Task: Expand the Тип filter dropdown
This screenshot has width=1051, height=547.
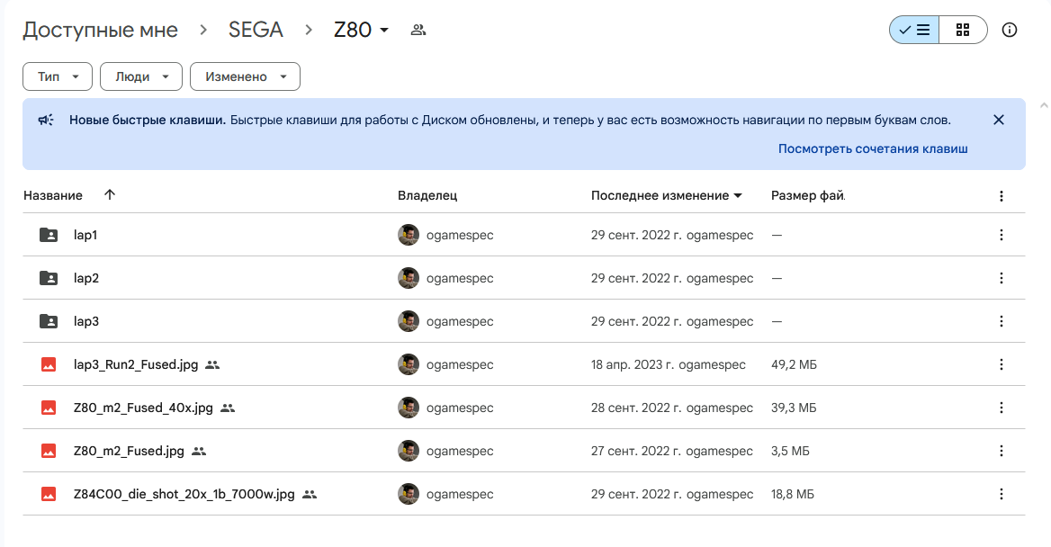Action: click(x=58, y=76)
